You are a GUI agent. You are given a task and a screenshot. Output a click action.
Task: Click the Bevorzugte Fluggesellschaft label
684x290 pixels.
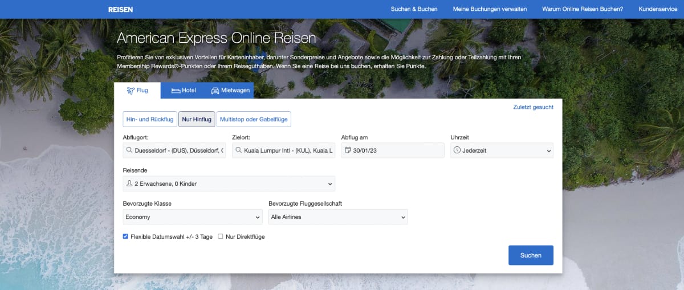point(305,203)
